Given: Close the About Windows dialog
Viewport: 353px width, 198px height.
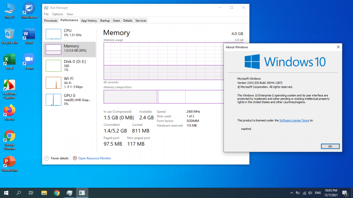Looking at the screenshot, I should (x=338, y=47).
